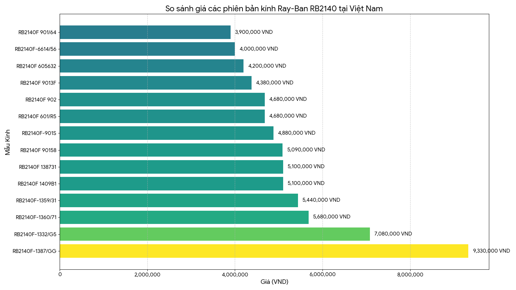
Task: Click the RB2140F 601/R5 label
Action: coord(37,116)
